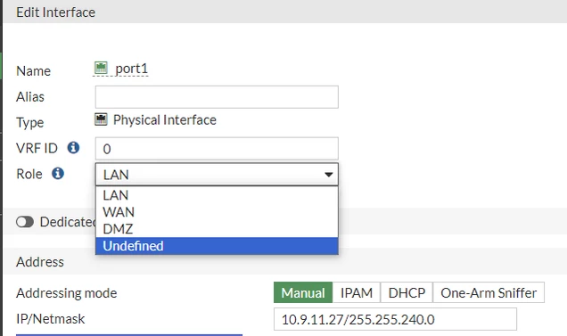Choose WAN from the Role list

[217, 212]
